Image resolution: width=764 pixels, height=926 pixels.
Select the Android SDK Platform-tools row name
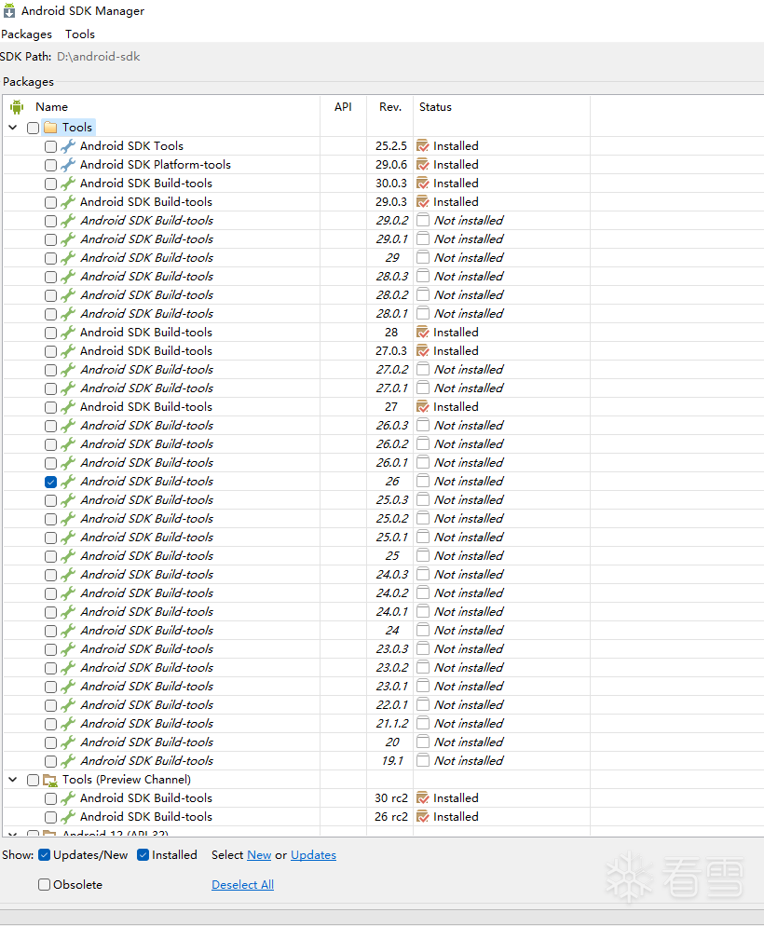[x=156, y=165]
